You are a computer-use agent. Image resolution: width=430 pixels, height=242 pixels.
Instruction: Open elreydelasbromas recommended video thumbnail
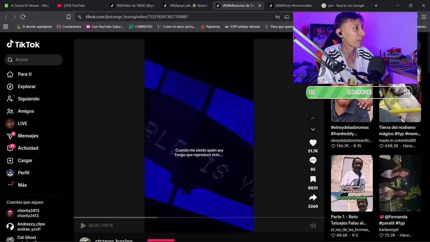(352, 103)
